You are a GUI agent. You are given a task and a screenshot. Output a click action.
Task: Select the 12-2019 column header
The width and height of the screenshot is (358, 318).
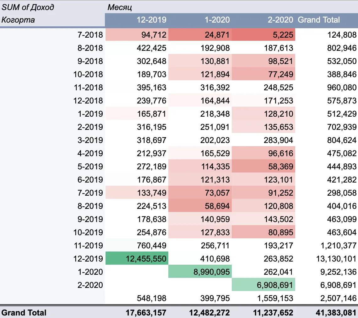pyautogui.click(x=137, y=20)
